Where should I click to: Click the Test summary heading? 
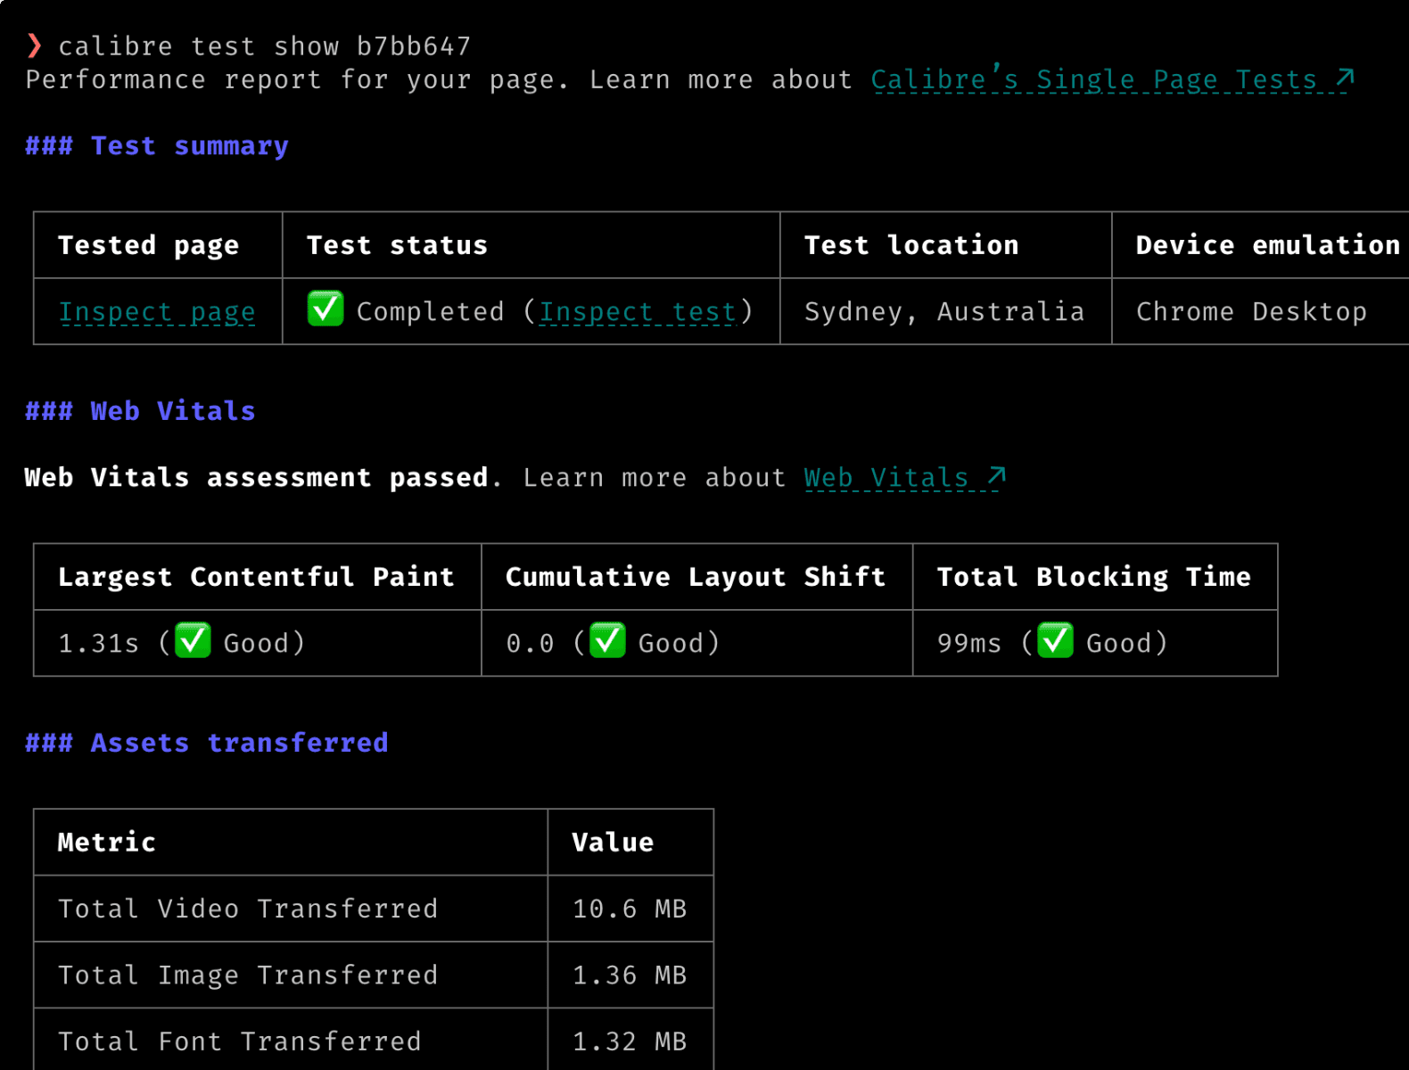tap(157, 146)
